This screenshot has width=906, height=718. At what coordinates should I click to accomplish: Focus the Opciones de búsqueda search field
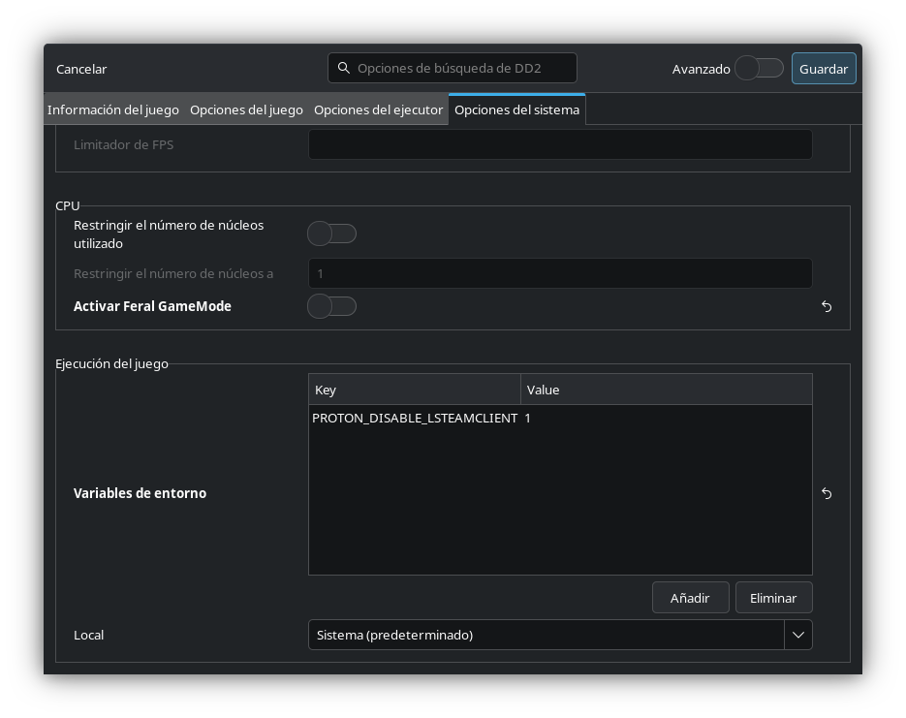[452, 68]
